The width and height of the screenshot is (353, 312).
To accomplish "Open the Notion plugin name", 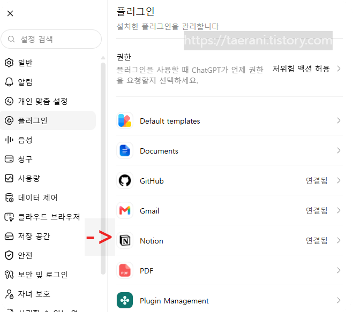I will [x=152, y=241].
